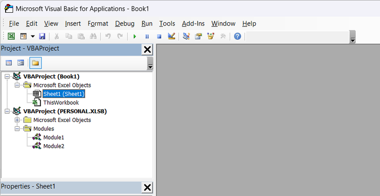Image resolution: width=380 pixels, height=196 pixels.
Task: Open the Properties Window toolbar icon
Action: click(198, 37)
